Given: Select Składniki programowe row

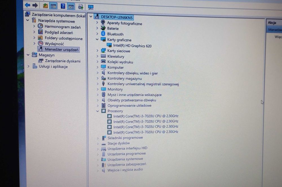Looking at the screenshot, I should [125, 138].
